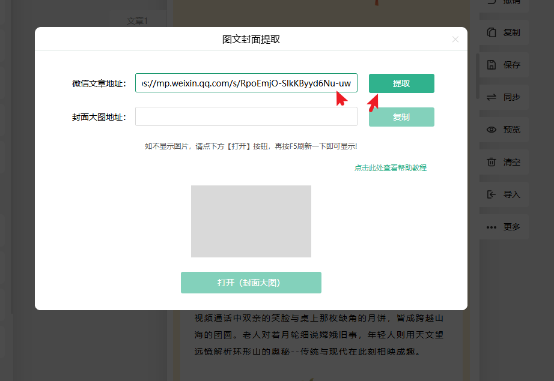Open the 点击此处查看帮助教程 link

coord(390,168)
